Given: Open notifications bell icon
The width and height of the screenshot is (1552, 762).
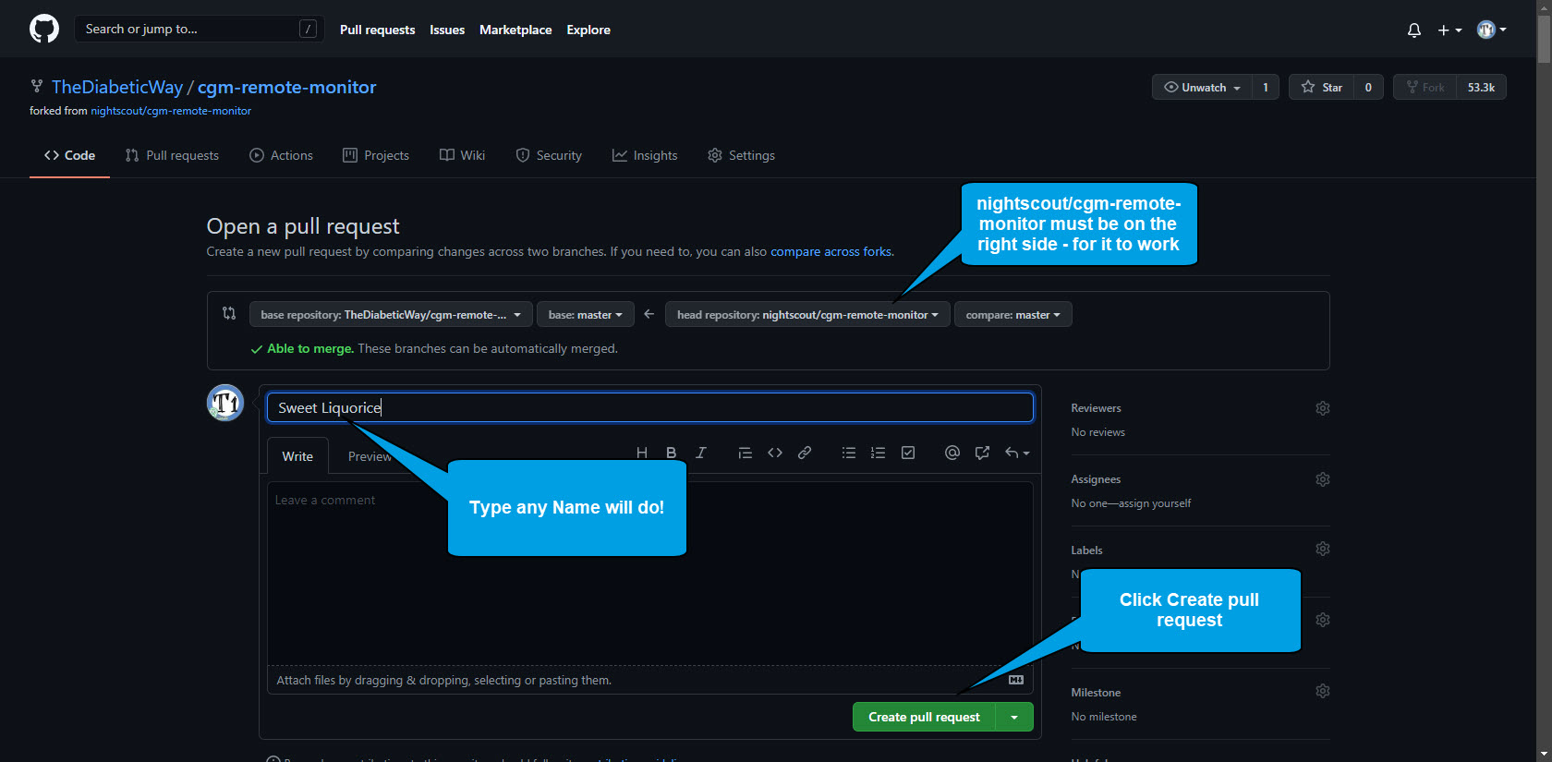Looking at the screenshot, I should pos(1413,30).
